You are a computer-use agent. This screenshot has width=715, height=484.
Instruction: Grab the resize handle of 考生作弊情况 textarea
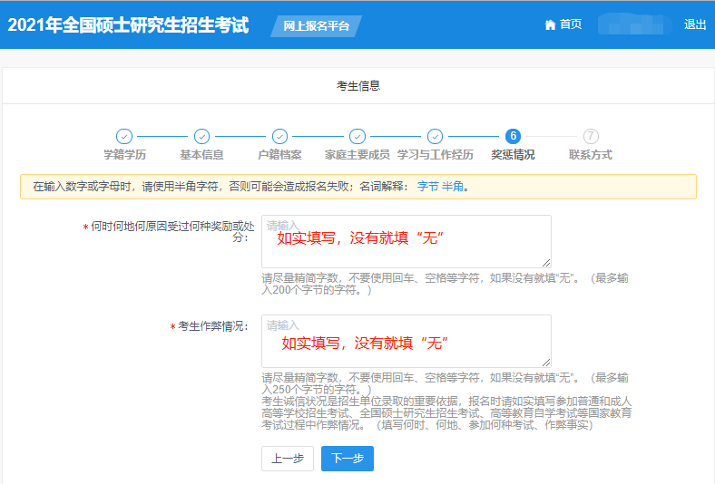pos(546,363)
